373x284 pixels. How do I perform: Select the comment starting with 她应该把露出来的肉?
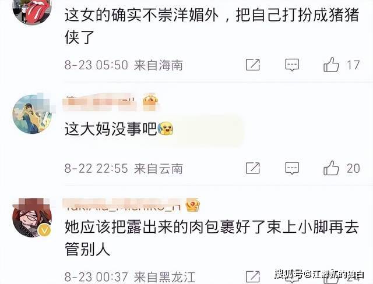(x=212, y=237)
